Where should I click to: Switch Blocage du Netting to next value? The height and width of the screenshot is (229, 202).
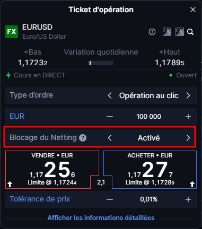click(188, 138)
